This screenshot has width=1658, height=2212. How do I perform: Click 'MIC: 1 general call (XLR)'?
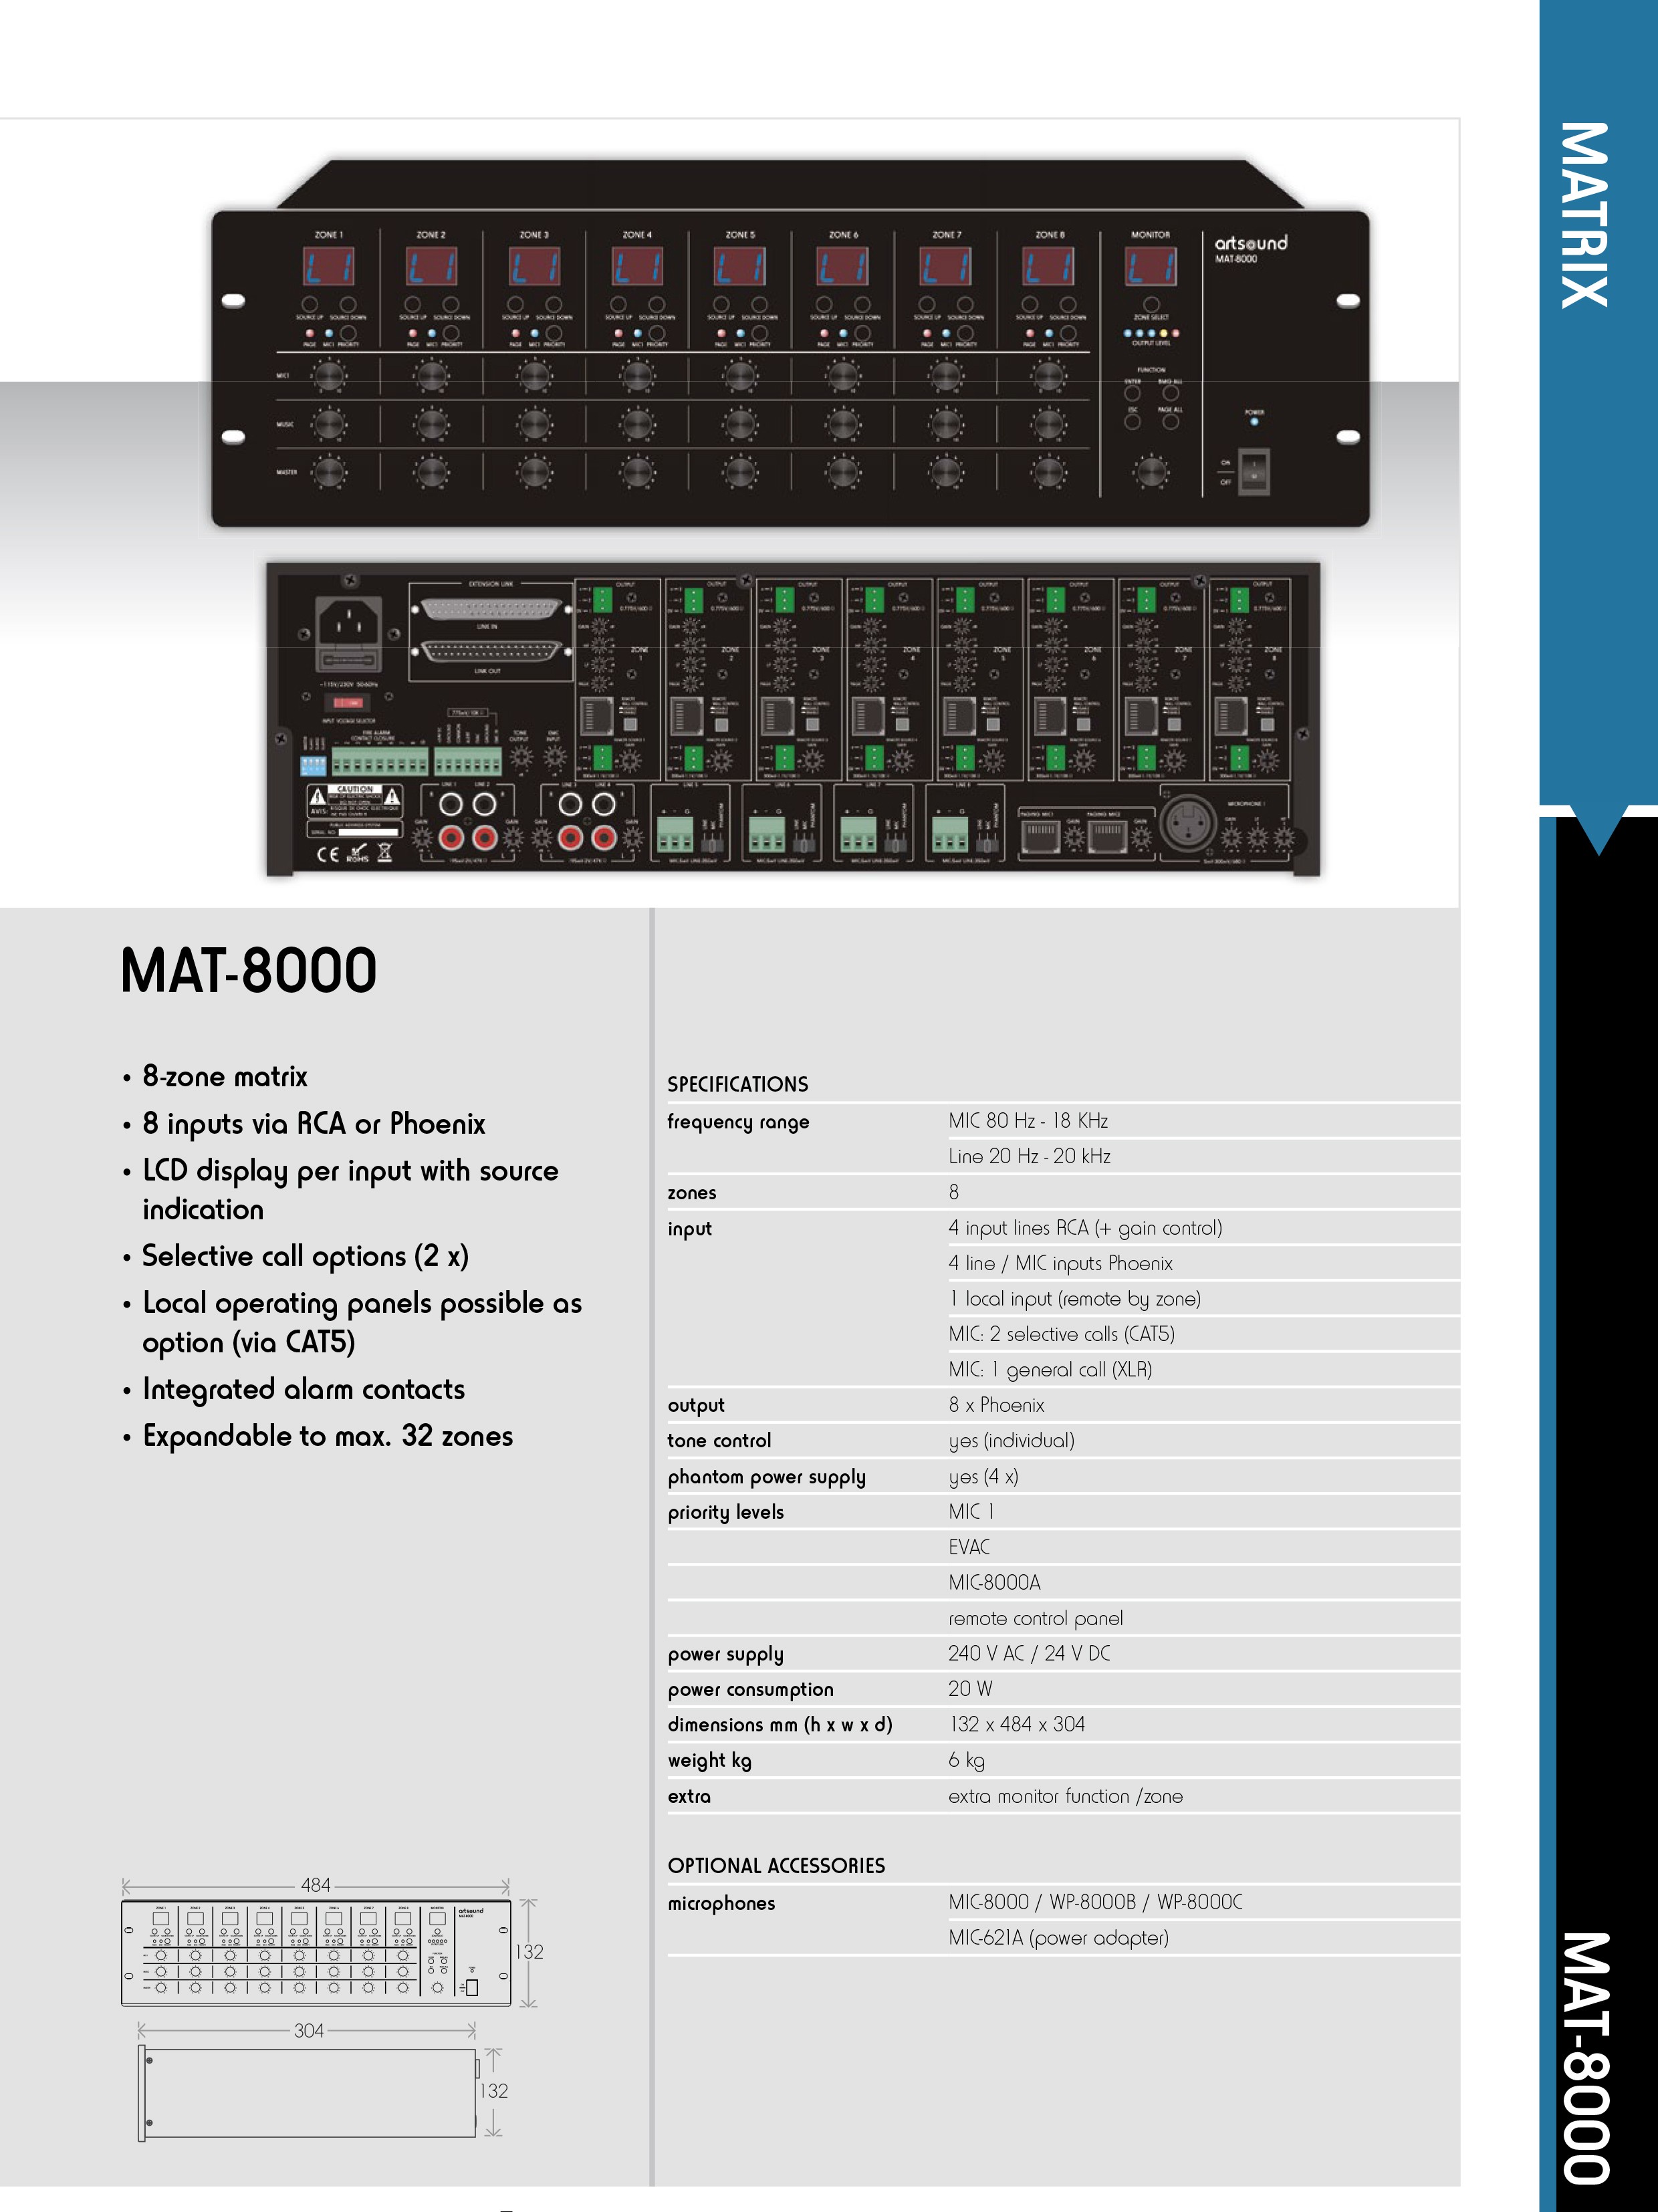pos(1050,1370)
